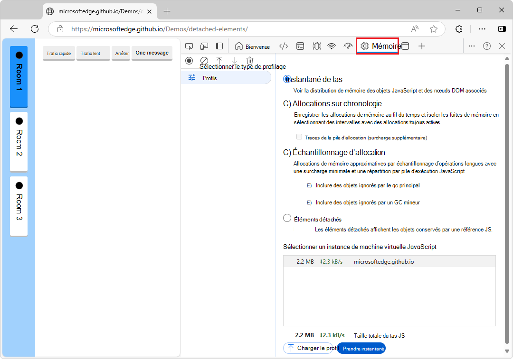The image size is (513, 359).
Task: Click the Taille totale du tas JS label
Action: pyautogui.click(x=379, y=335)
